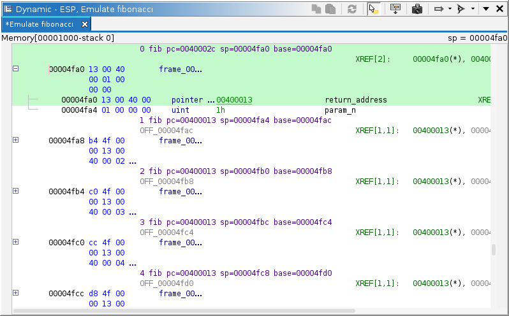Screen dimensions: 509x316
Task: Toggle the mouse hover mode cursor icon
Action: [x=374, y=9]
